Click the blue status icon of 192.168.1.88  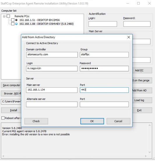pyautogui.click(x=16, y=24)
